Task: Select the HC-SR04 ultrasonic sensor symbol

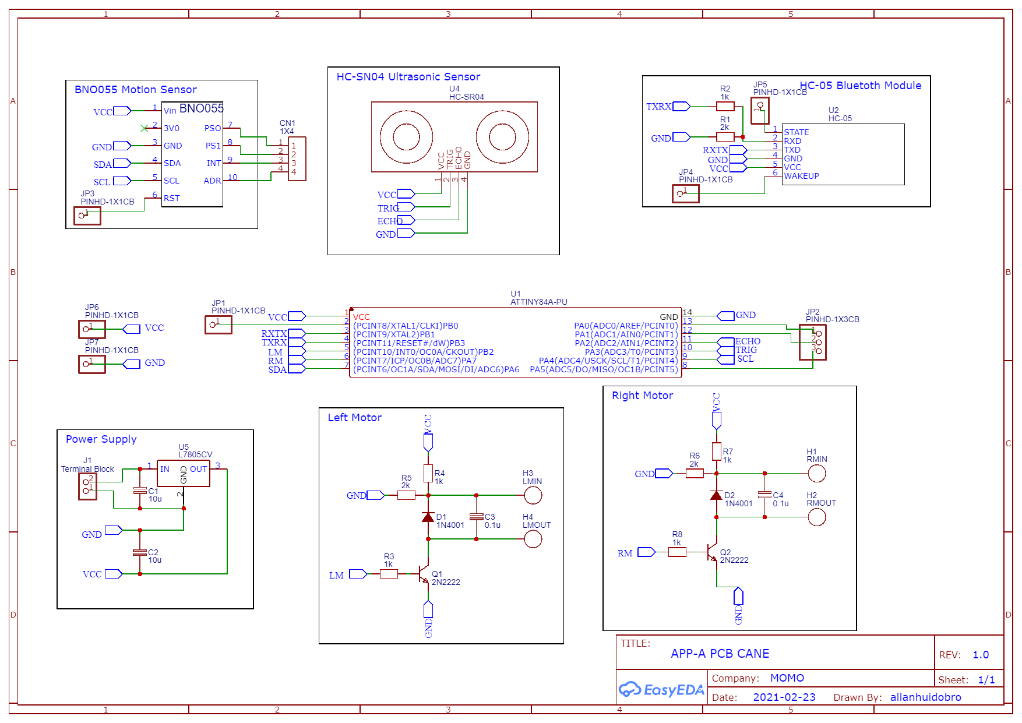Action: click(454, 137)
